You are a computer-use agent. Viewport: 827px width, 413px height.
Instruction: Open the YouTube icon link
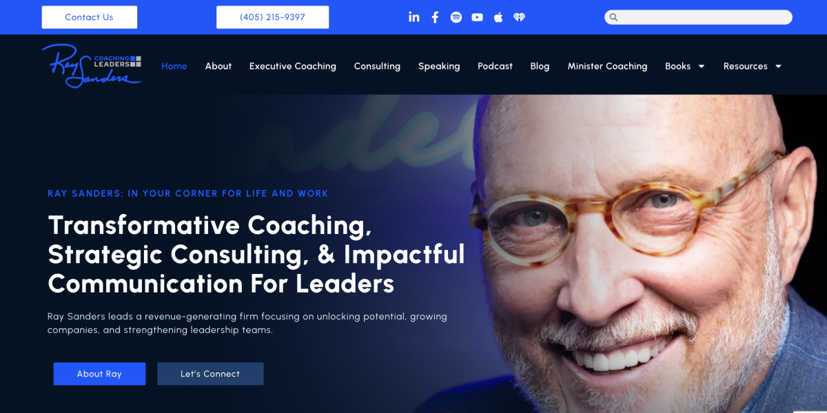pyautogui.click(x=477, y=17)
